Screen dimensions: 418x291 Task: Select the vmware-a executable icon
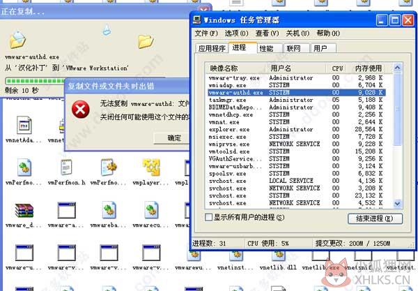67,210
